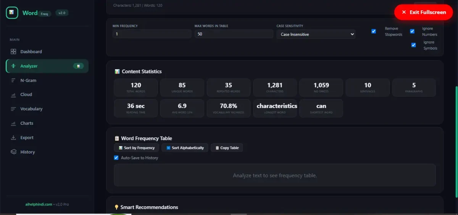This screenshot has width=458, height=215.
Task: Click the 10 Sentences stat card
Action: pyautogui.click(x=368, y=88)
